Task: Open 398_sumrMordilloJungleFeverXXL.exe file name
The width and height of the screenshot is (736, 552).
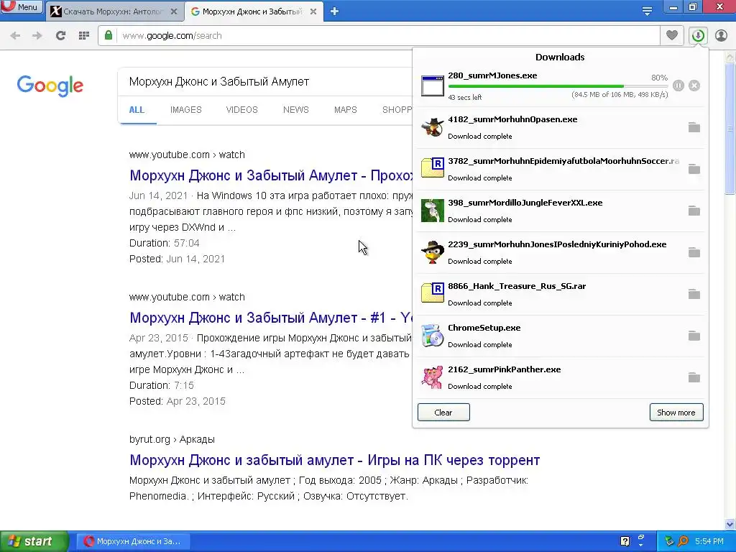Action: (x=525, y=203)
